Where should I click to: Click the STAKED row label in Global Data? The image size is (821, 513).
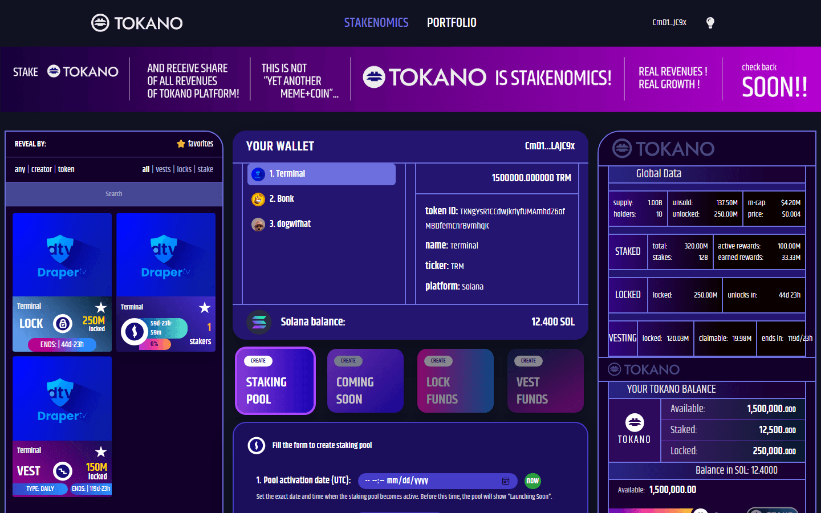628,251
